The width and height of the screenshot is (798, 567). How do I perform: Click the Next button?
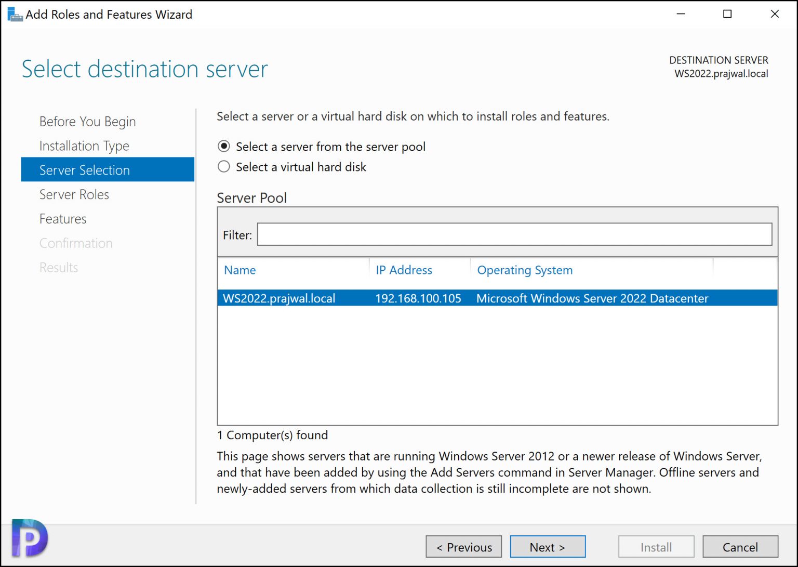tap(548, 547)
